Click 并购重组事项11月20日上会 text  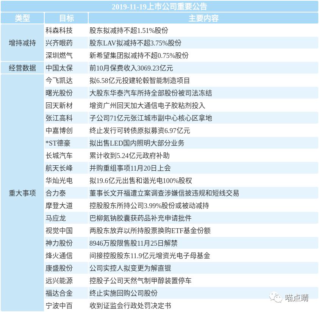[130, 168]
